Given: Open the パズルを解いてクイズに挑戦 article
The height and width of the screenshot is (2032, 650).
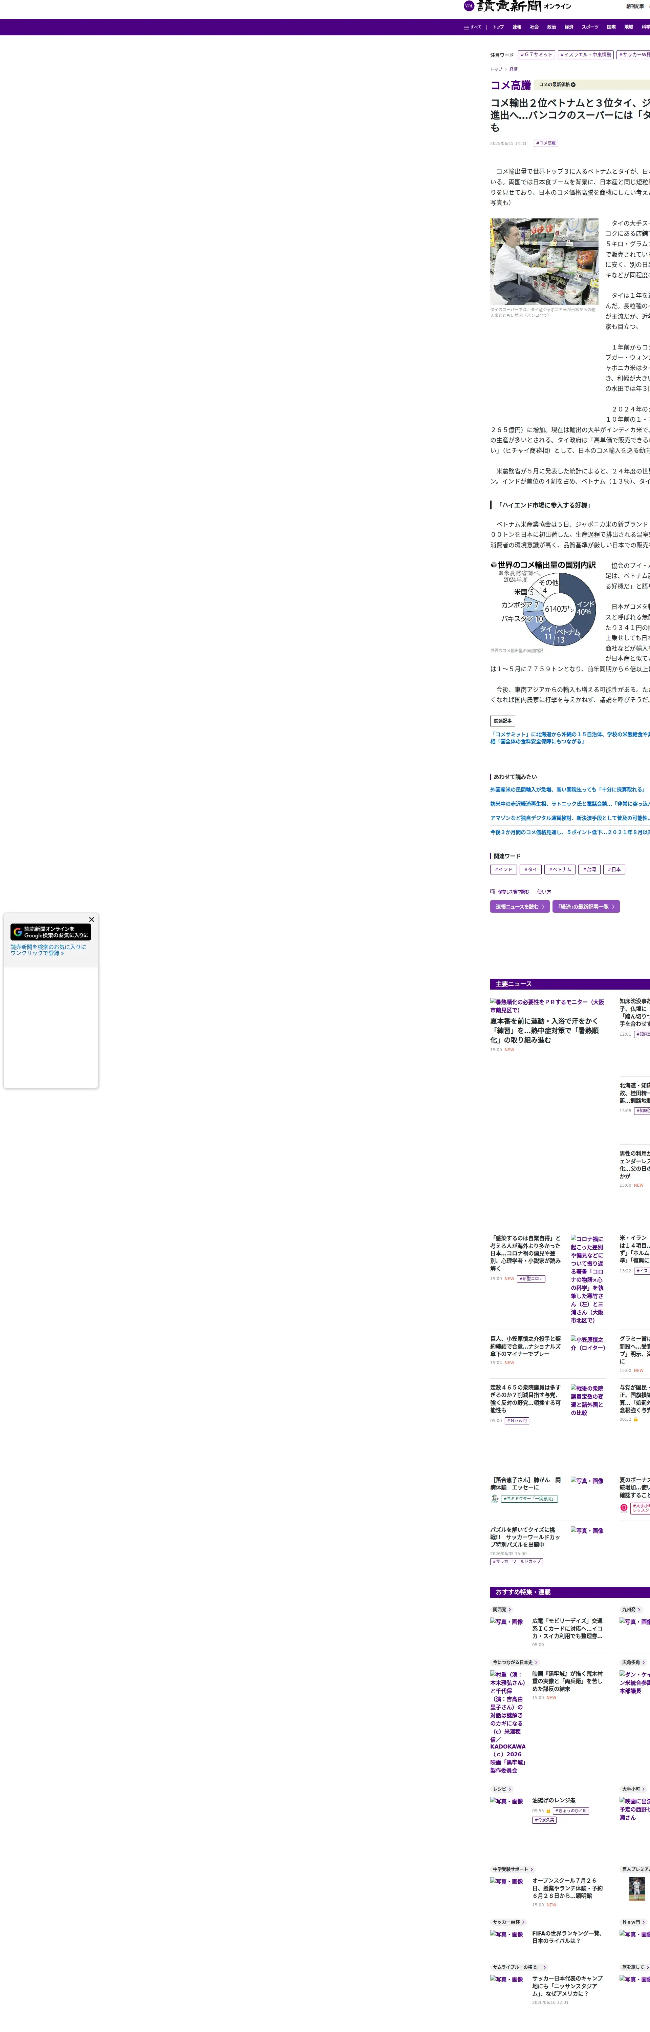Looking at the screenshot, I should coord(525,1538).
